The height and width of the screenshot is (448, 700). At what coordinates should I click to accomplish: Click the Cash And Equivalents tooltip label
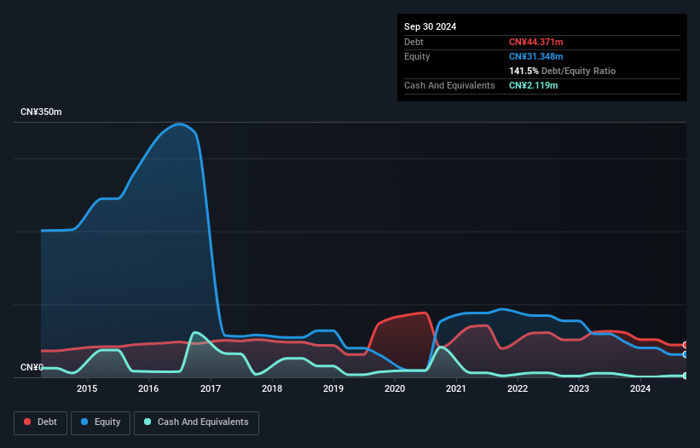point(449,85)
